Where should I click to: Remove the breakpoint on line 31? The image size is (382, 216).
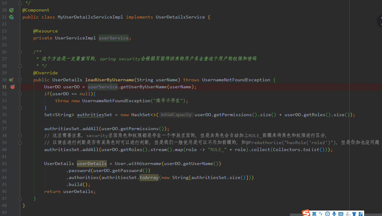tap(12, 87)
